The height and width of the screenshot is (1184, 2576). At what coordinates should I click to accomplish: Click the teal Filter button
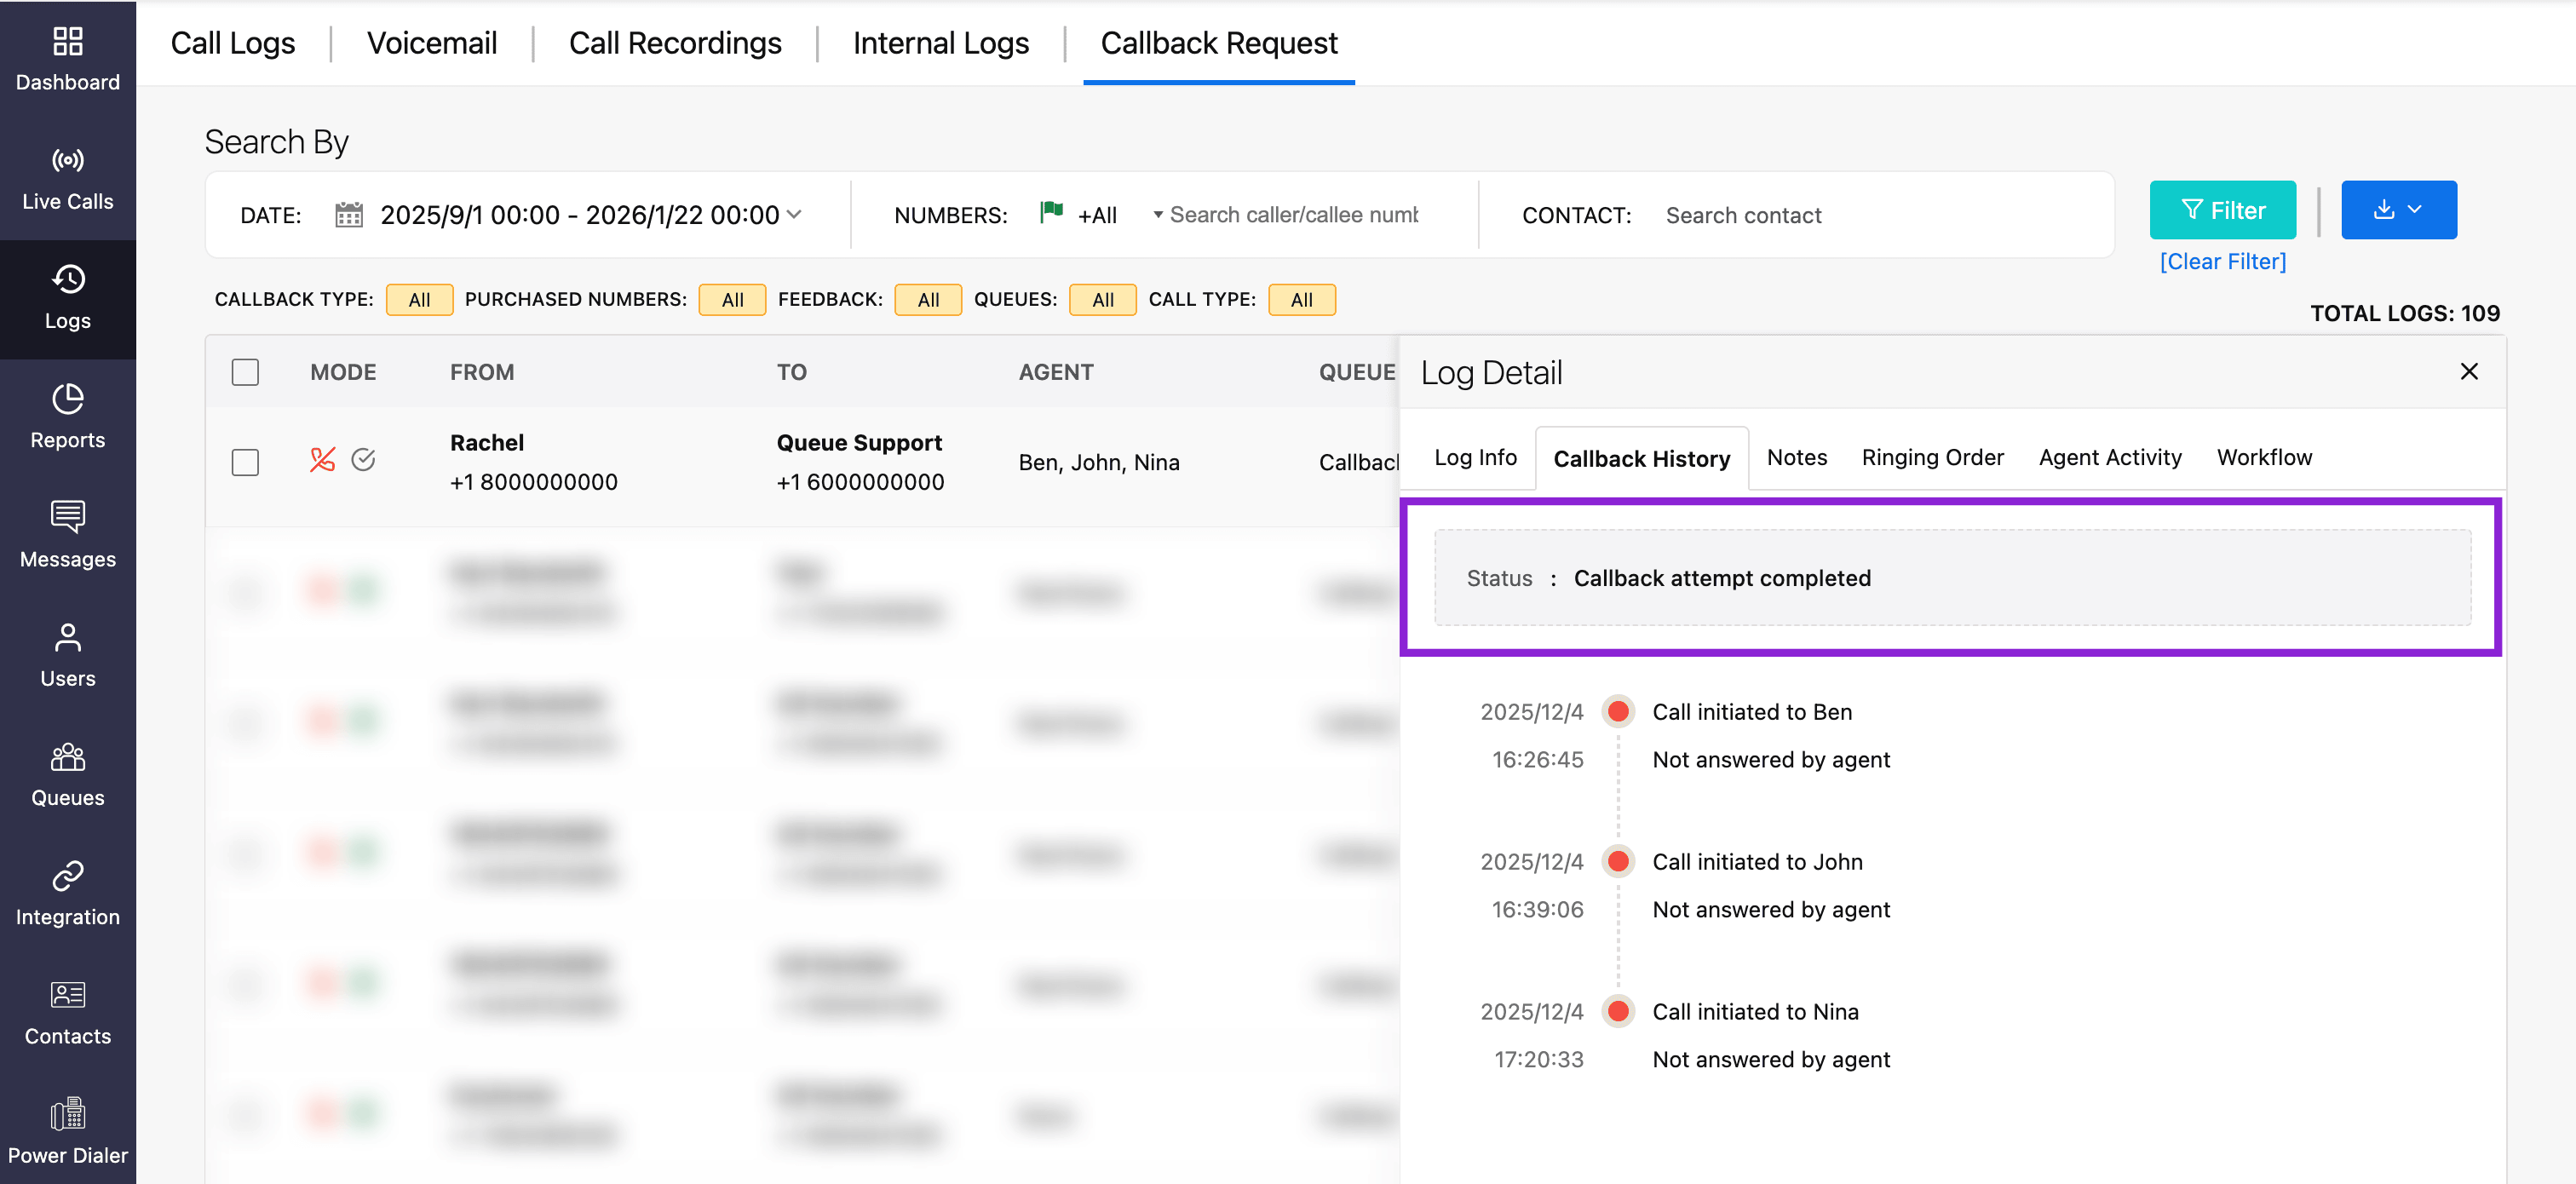2222,210
